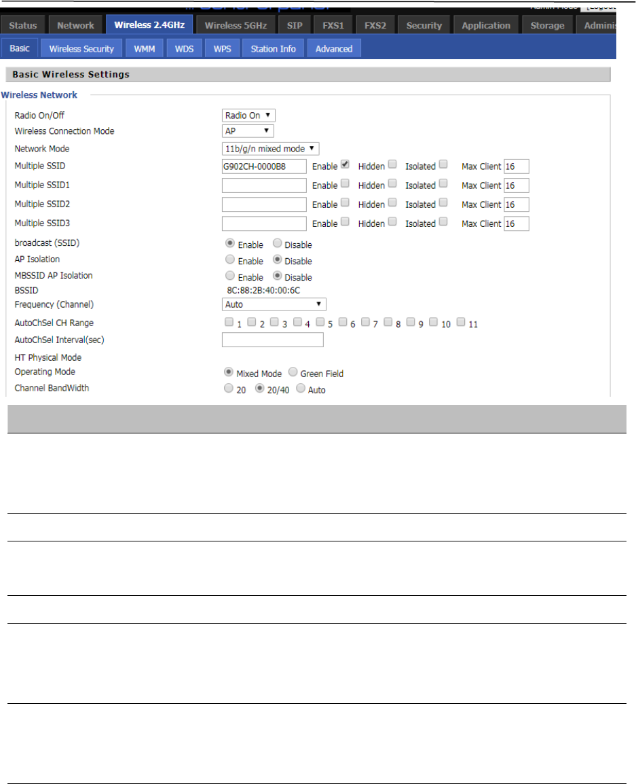
Task: Click the Multiple SSID2 name field
Action: pyautogui.click(x=264, y=204)
